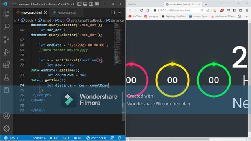
Task: Select the Countdown Time of 2023 browser tab
Action: [x=183, y=4]
